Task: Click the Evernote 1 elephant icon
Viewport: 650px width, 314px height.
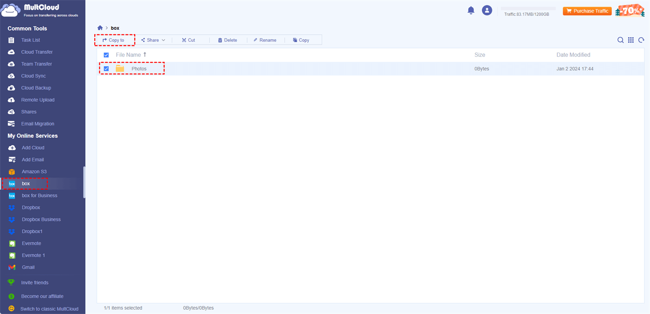Action: 12,255
